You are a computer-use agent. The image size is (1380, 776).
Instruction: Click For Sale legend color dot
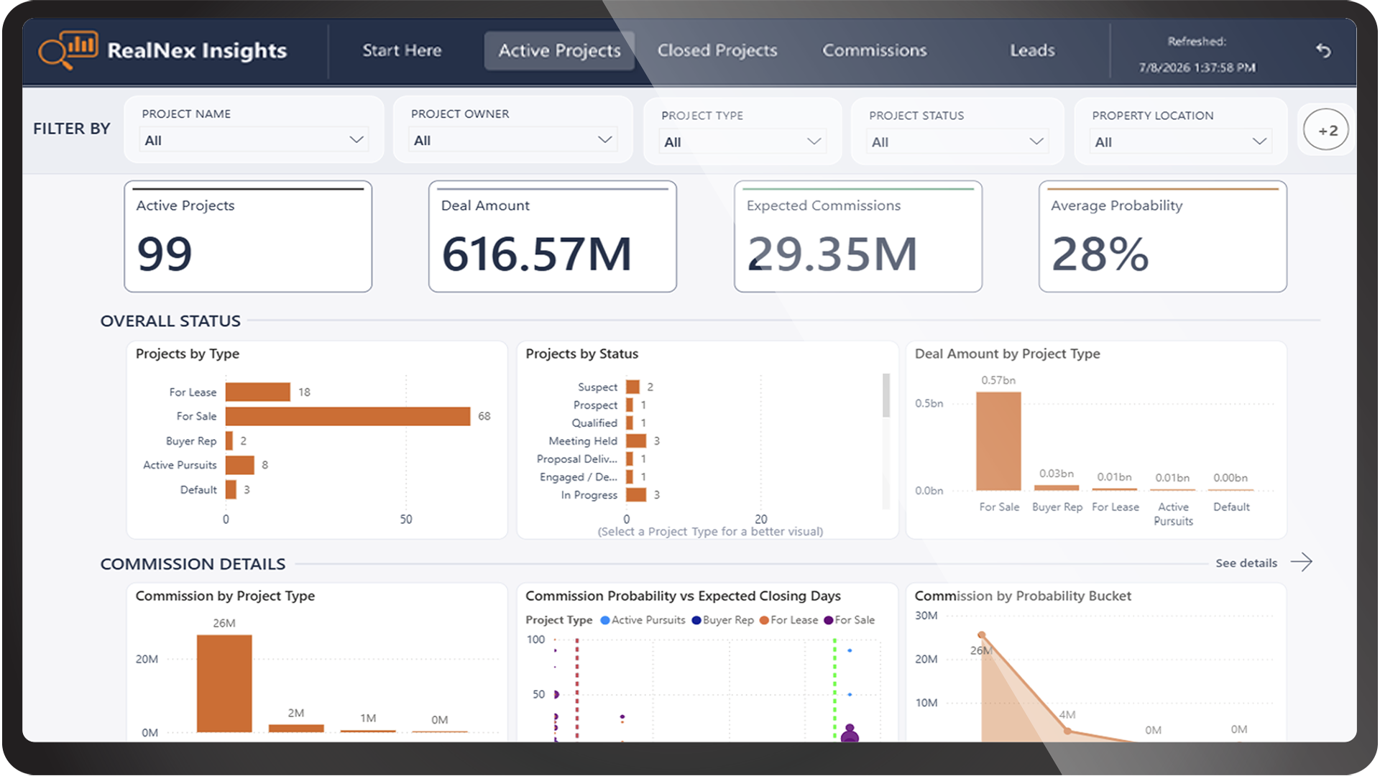coord(829,620)
